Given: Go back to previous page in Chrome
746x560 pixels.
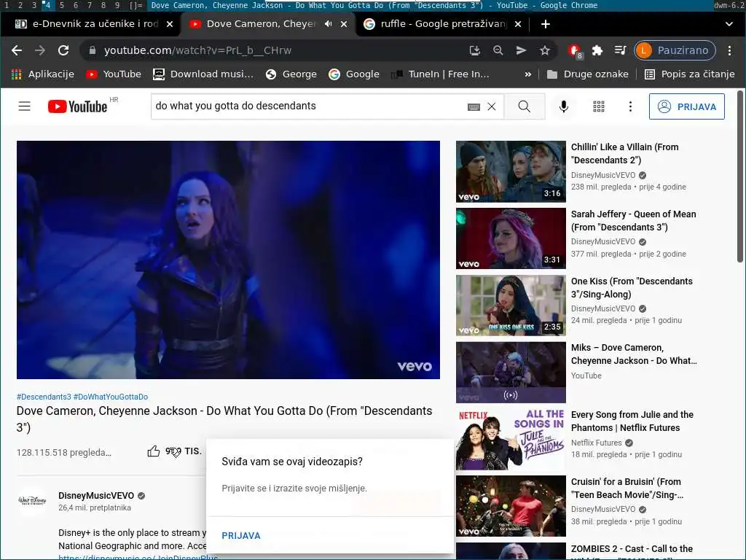Looking at the screenshot, I should click(17, 50).
